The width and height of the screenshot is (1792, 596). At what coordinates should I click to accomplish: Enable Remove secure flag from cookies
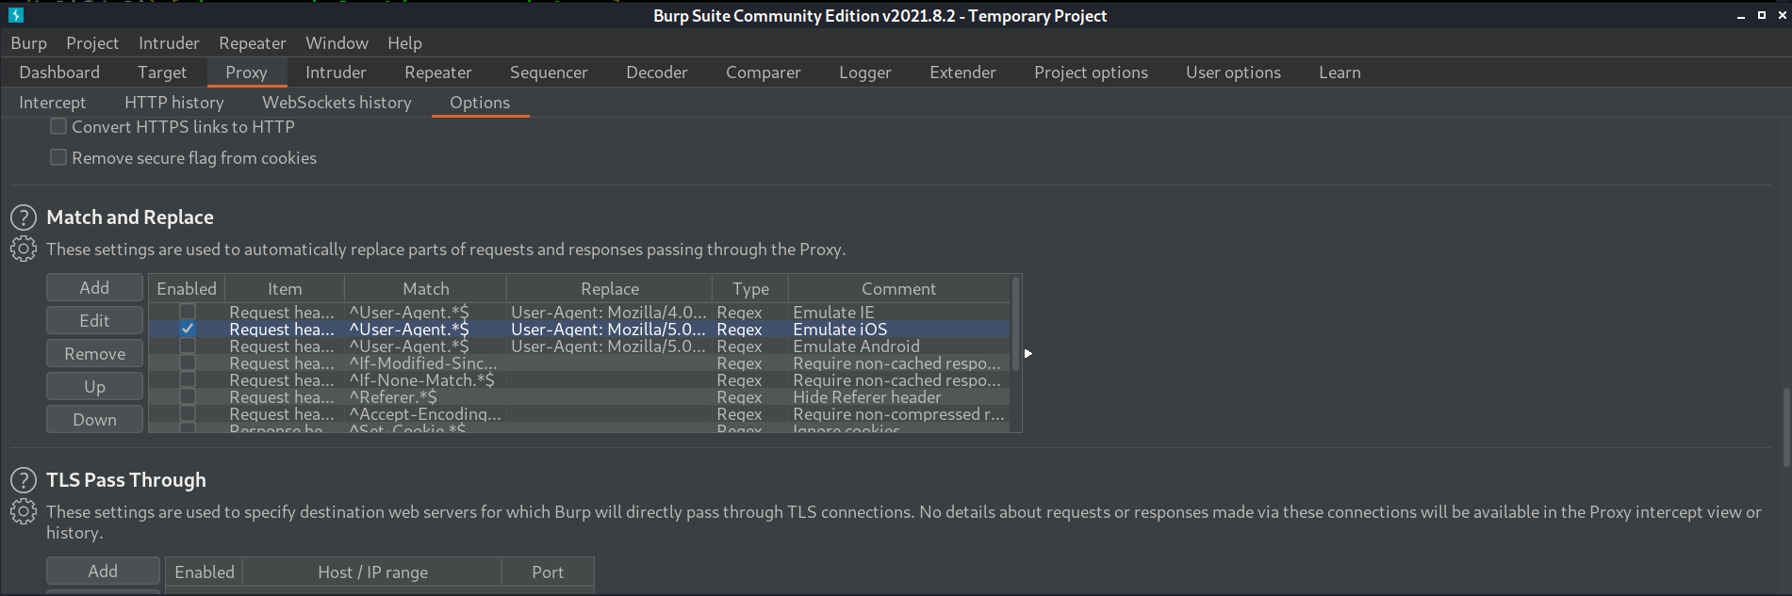click(58, 157)
